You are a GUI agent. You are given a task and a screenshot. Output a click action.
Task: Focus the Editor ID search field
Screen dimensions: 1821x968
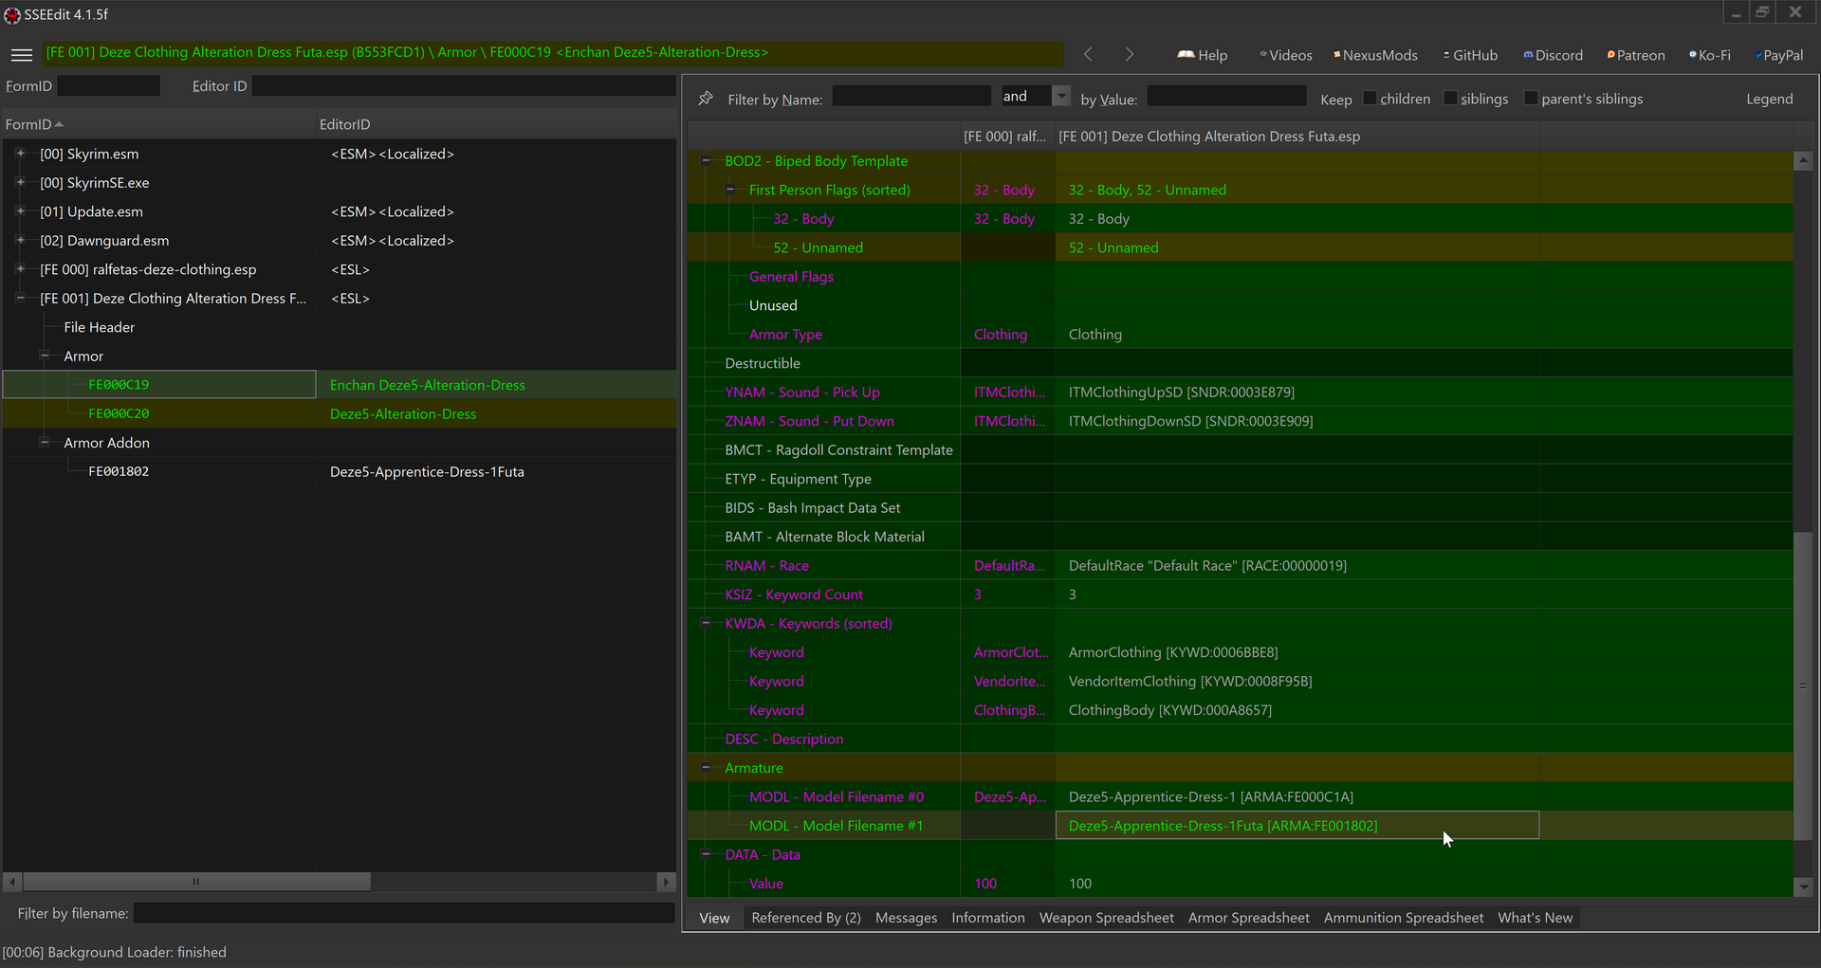click(464, 85)
